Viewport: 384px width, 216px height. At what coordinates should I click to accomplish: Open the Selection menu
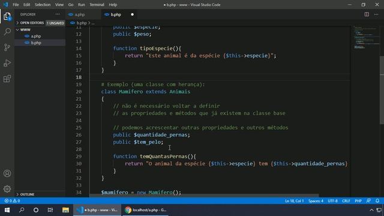[43, 5]
